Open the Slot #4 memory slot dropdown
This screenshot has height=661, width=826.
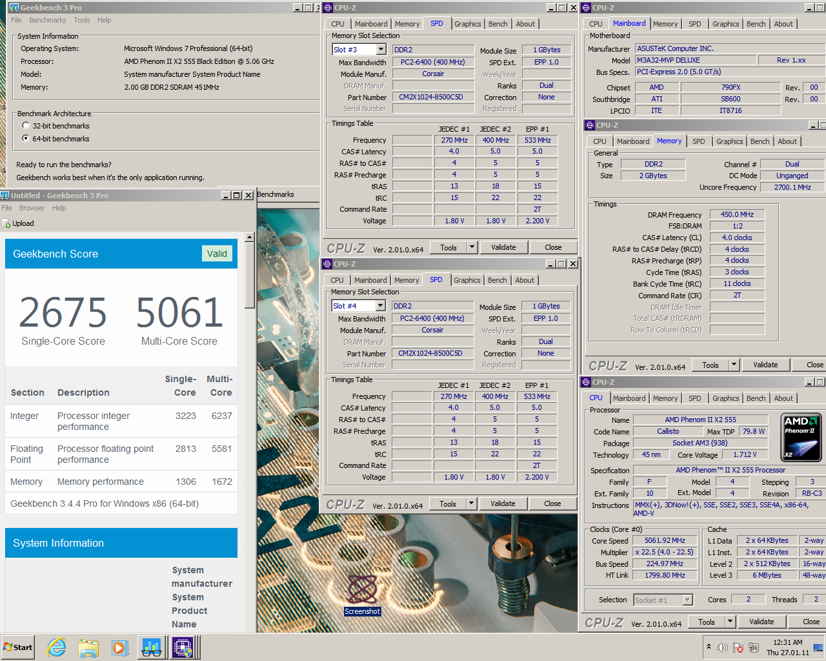coord(380,306)
